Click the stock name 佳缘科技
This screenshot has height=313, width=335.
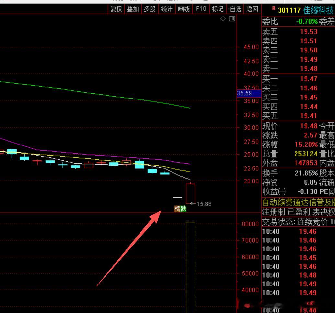318,10
